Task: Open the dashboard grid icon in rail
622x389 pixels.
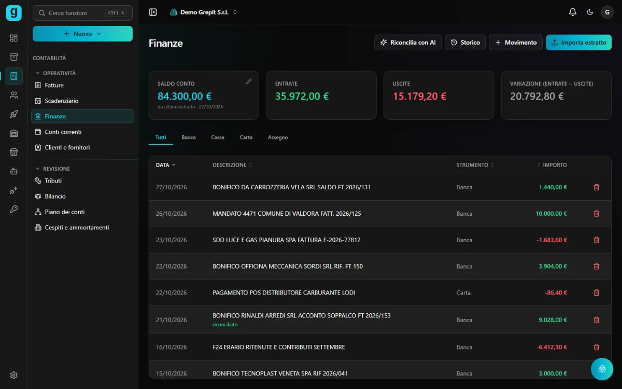Action: 13,38
